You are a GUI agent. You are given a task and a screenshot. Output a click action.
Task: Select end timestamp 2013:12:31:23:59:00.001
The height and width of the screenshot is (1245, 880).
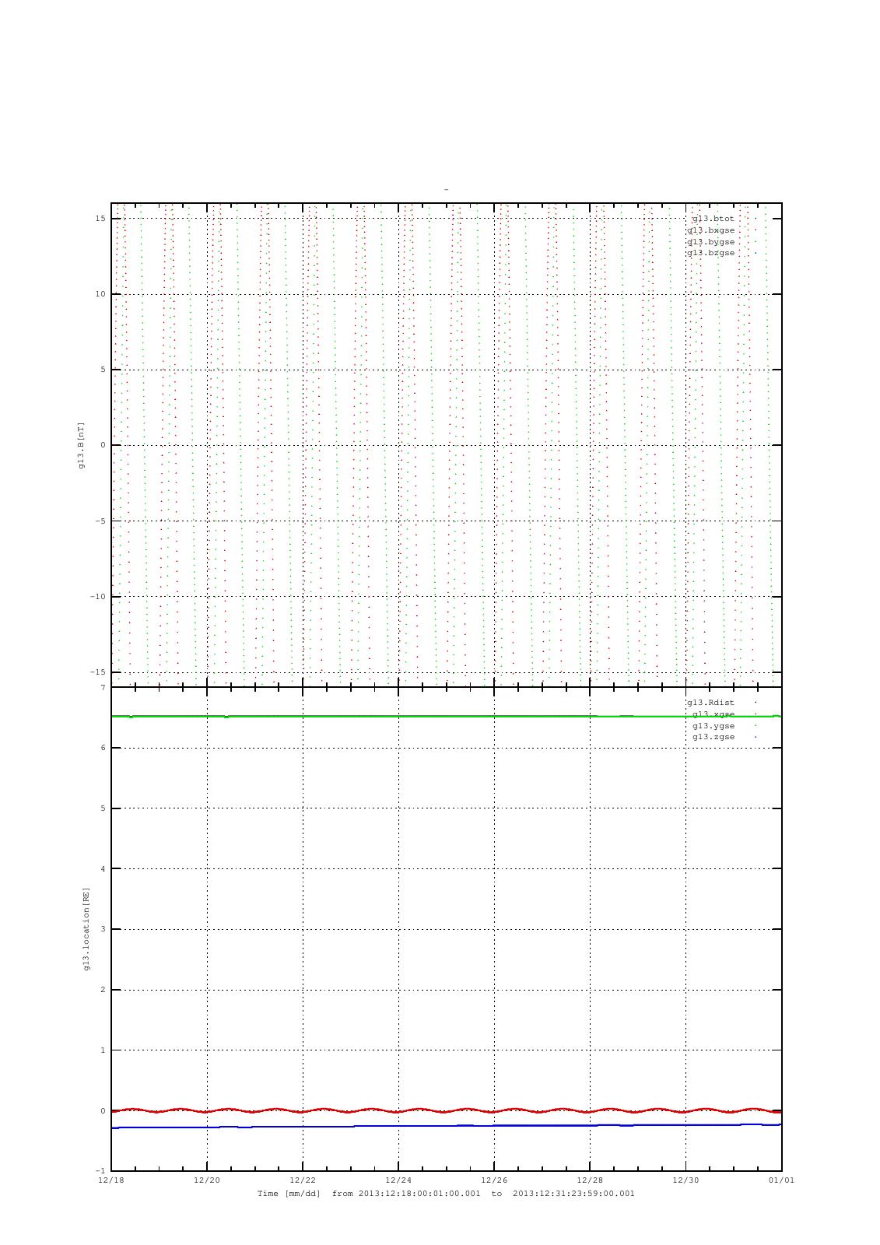click(x=573, y=1194)
